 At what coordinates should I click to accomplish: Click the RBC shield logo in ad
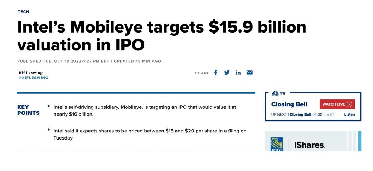click(276, 143)
